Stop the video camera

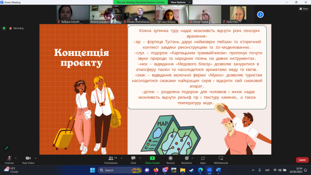[x=28, y=160]
